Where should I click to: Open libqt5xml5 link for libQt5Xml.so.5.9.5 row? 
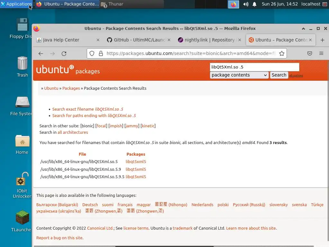[136, 177]
